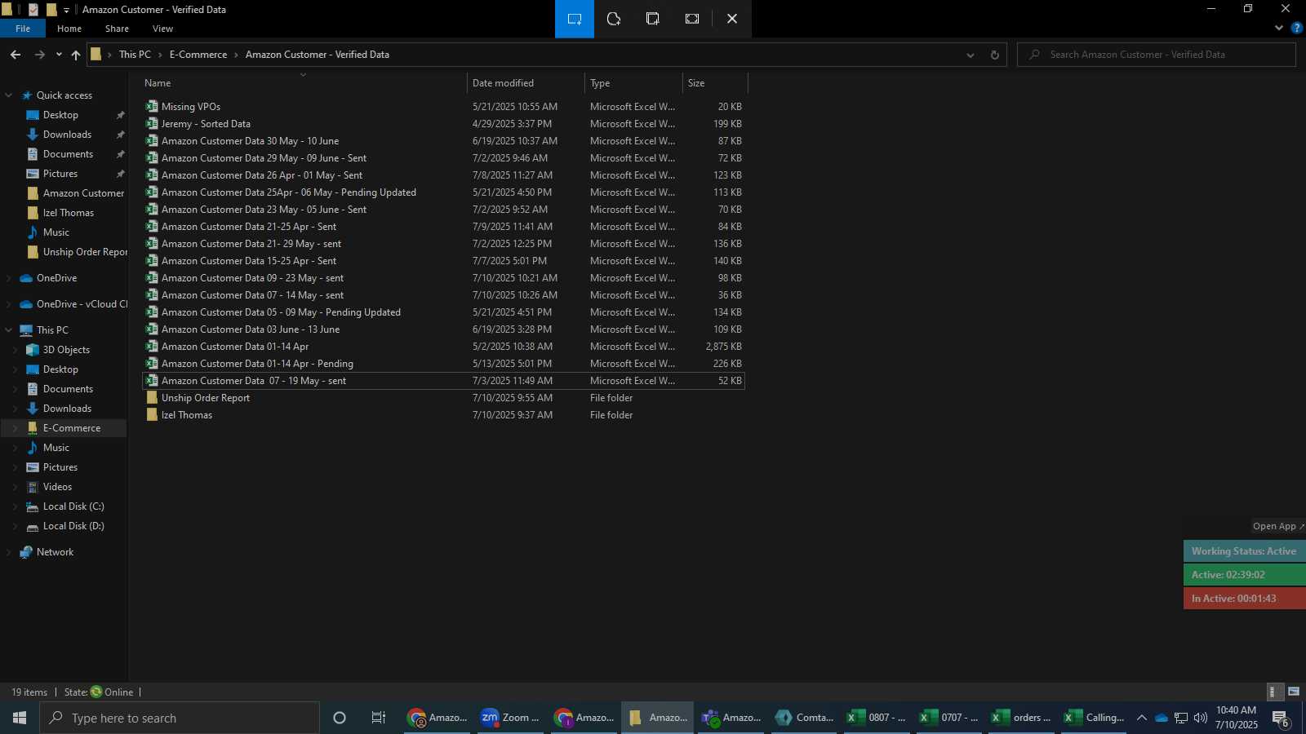
Task: Switch to large thumbnails view icon
Action: click(1294, 692)
